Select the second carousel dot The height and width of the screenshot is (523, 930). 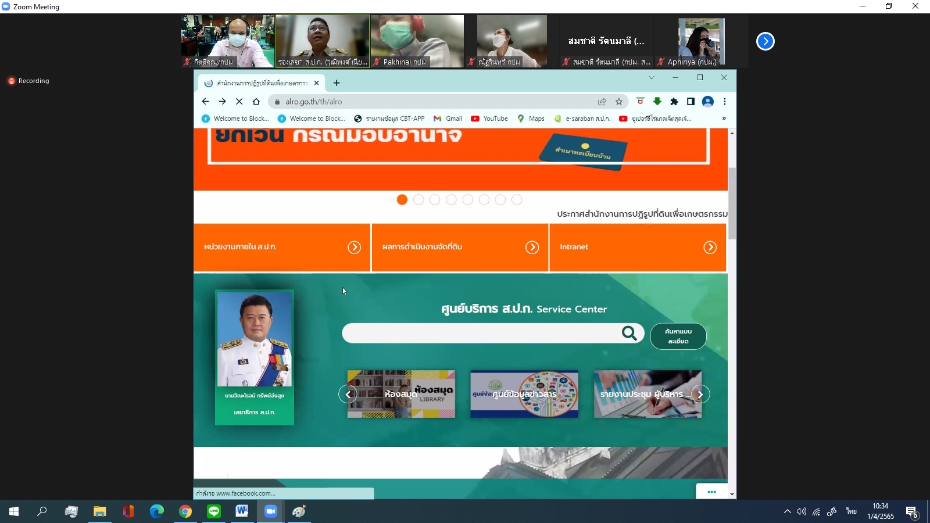point(419,200)
